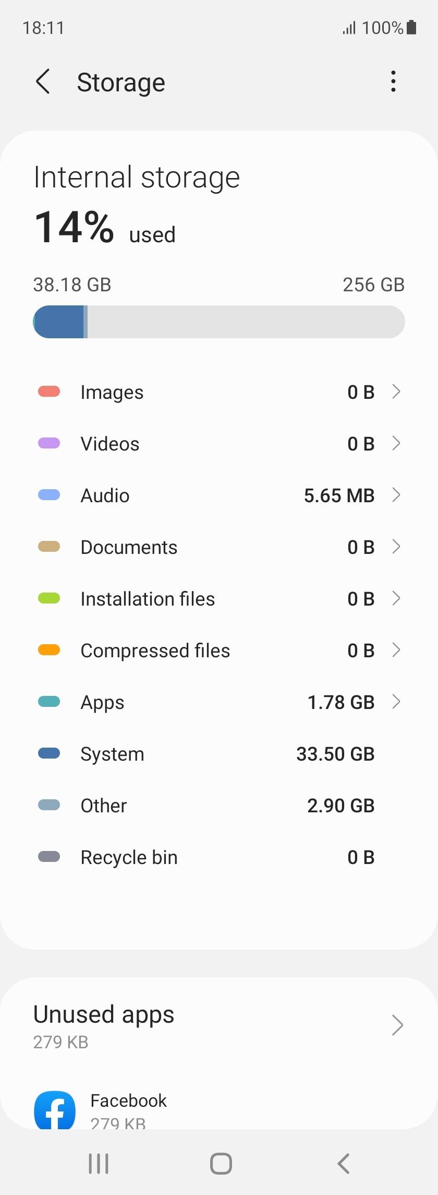Tap the battery icon in status bar
The image size is (438, 1195).
pyautogui.click(x=411, y=27)
